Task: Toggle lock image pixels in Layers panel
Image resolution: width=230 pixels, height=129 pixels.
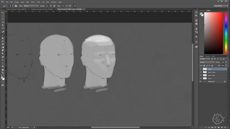Action: (x=207, y=66)
